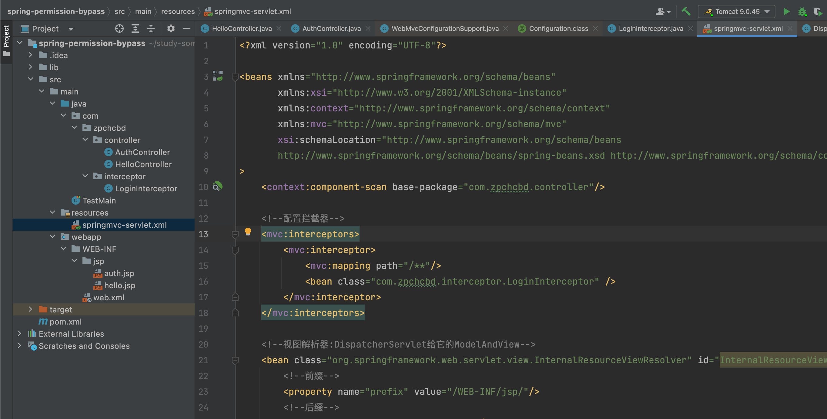Screen dimensions: 827x419
Task: Switch to the HelloController.java tab
Action: (241, 28)
